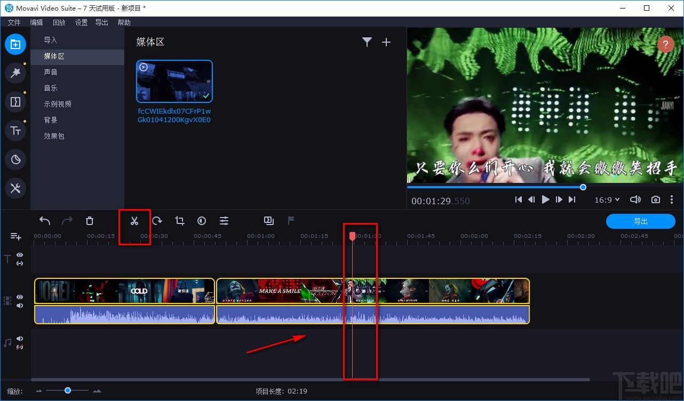Image resolution: width=684 pixels, height=401 pixels.
Task: Play the preview video
Action: (x=545, y=199)
